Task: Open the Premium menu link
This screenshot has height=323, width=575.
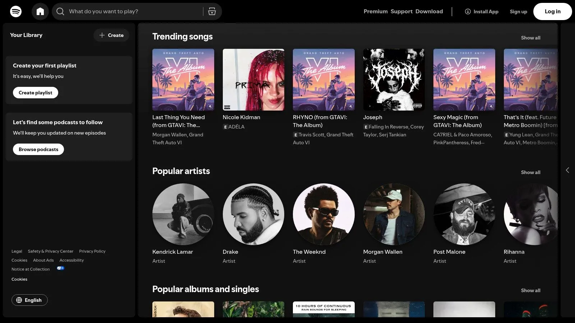Action: click(x=376, y=11)
